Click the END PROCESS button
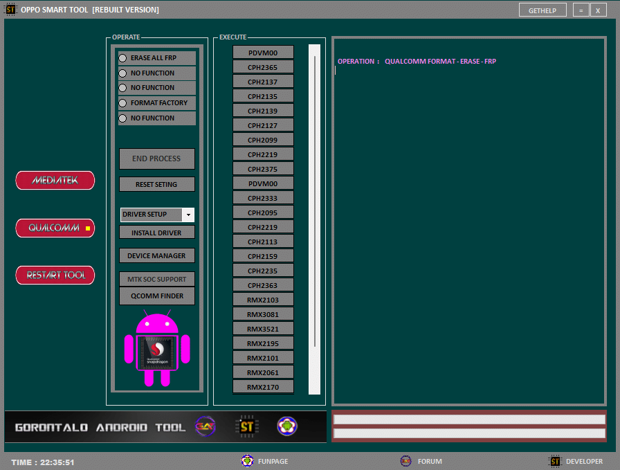 click(157, 159)
